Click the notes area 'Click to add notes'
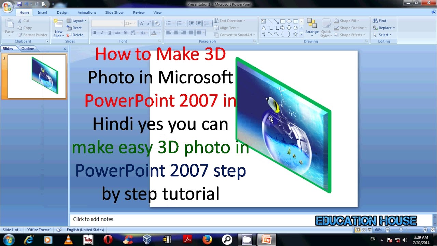 (x=93, y=219)
